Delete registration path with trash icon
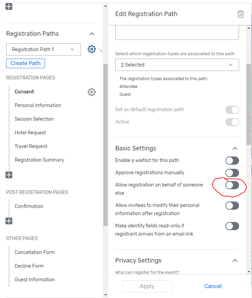Screen dimensions: 252x298 point(241,14)
